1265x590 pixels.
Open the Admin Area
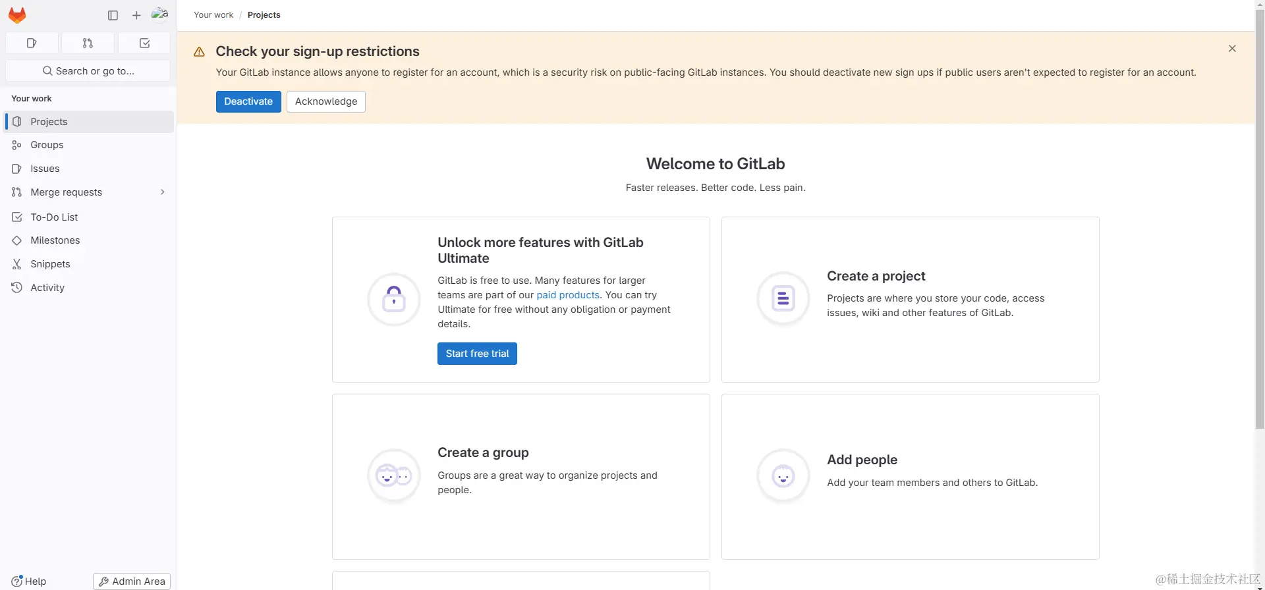click(132, 581)
